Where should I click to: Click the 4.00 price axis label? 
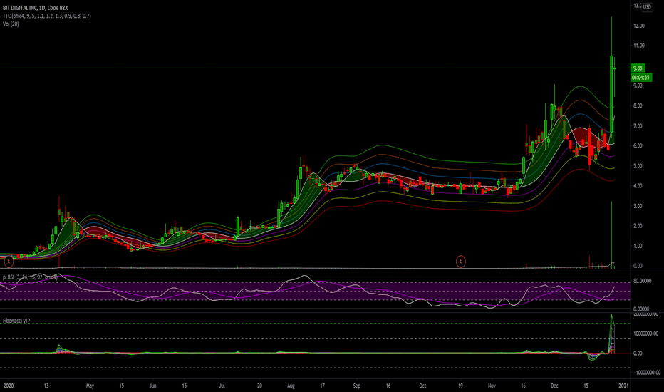(638, 186)
